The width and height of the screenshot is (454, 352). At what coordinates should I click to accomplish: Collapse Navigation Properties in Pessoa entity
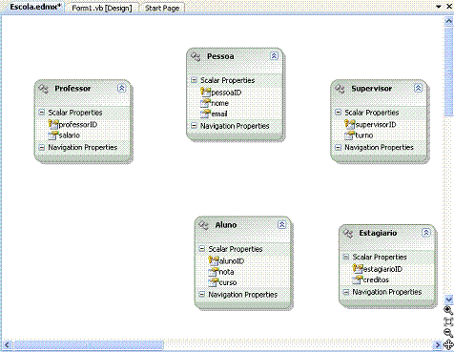[194, 126]
